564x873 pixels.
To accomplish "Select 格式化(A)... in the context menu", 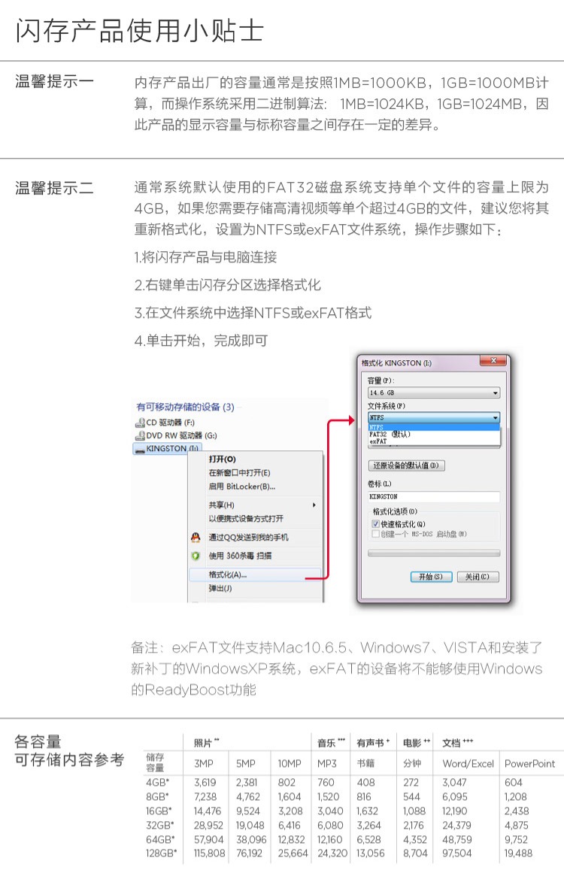I will [255, 574].
